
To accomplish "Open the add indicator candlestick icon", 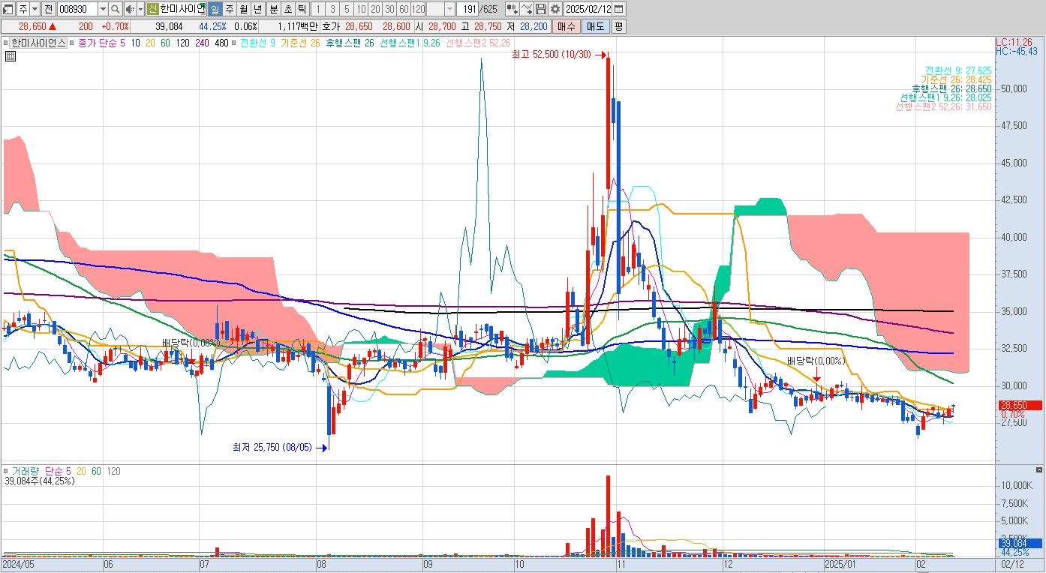I will pos(512,9).
